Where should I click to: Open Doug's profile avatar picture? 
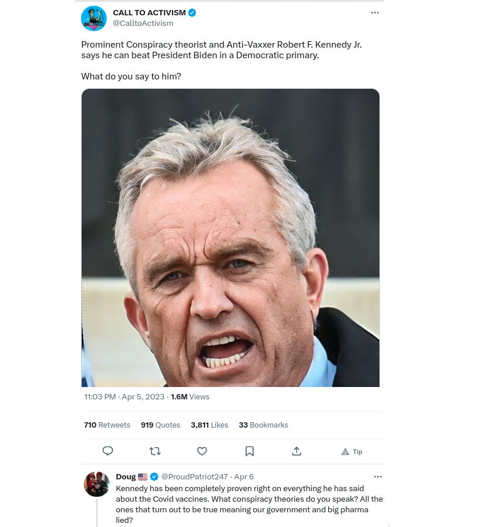[x=97, y=484]
